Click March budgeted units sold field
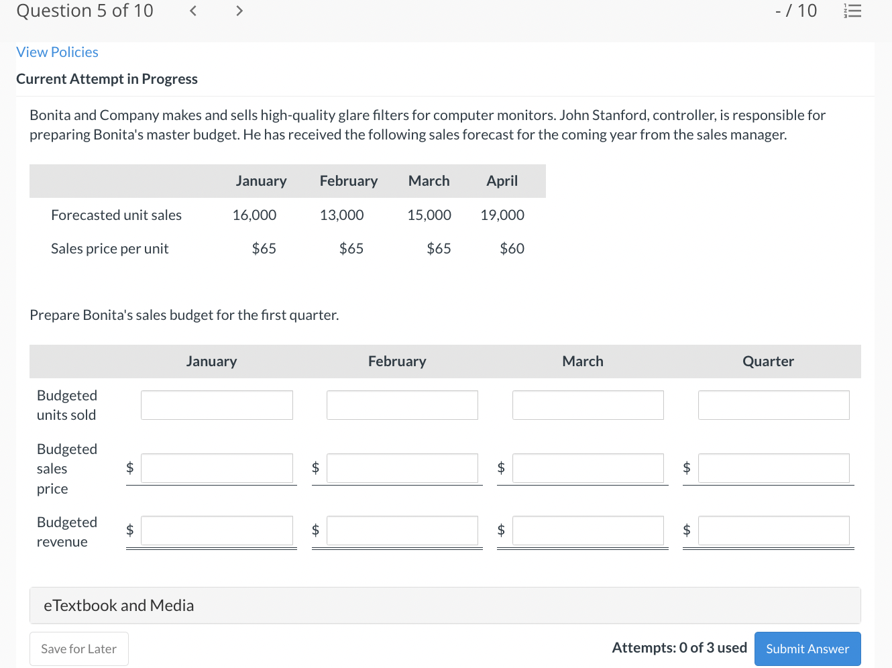The width and height of the screenshot is (892, 668). 588,405
